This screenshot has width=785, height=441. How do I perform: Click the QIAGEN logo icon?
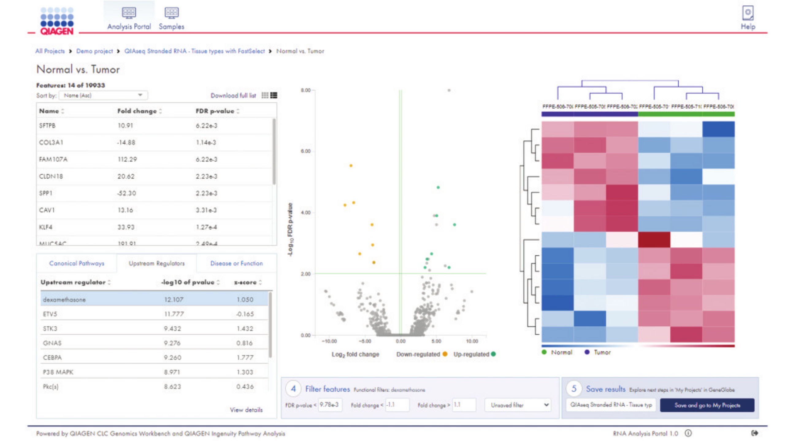pos(57,21)
